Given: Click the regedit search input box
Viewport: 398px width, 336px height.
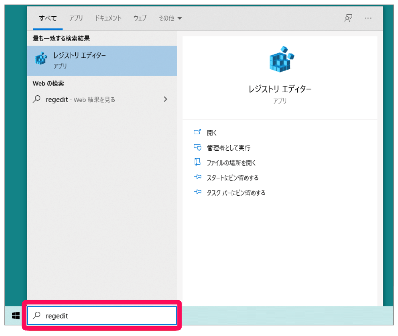Looking at the screenshot, I should 102,316.
